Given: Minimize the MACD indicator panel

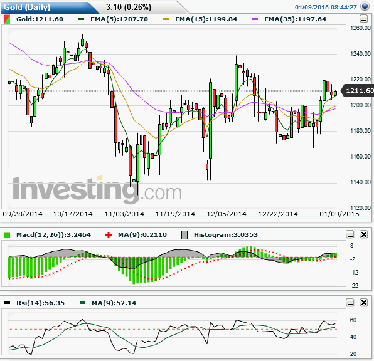Looking at the screenshot, I should pyautogui.click(x=350, y=234).
